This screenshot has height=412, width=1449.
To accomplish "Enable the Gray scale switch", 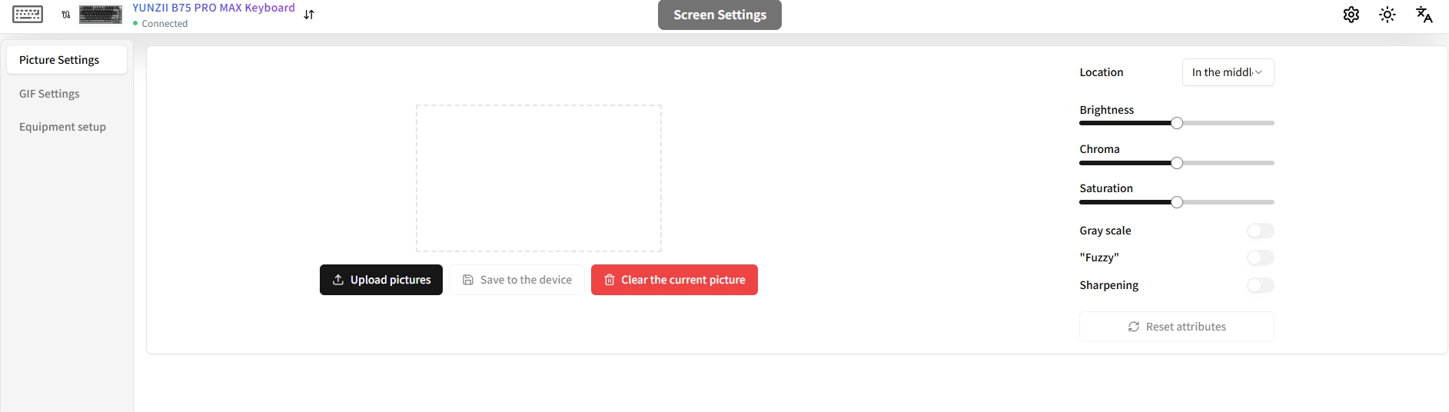I will (x=1261, y=231).
